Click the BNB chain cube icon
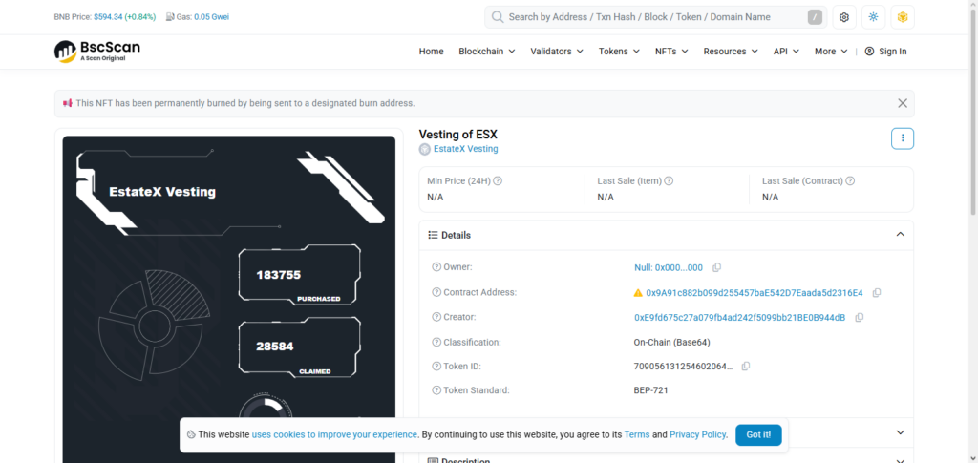Viewport: 978px width, 463px height. pyautogui.click(x=902, y=17)
